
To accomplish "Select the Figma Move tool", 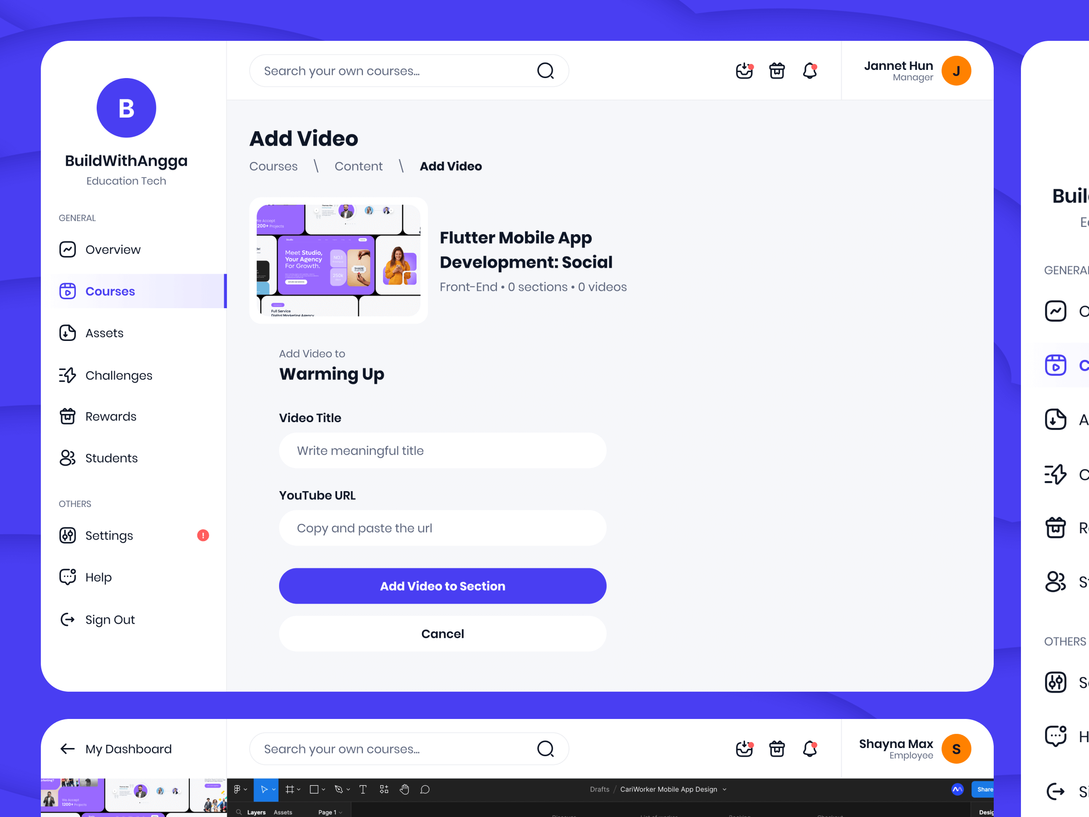I will point(264,789).
